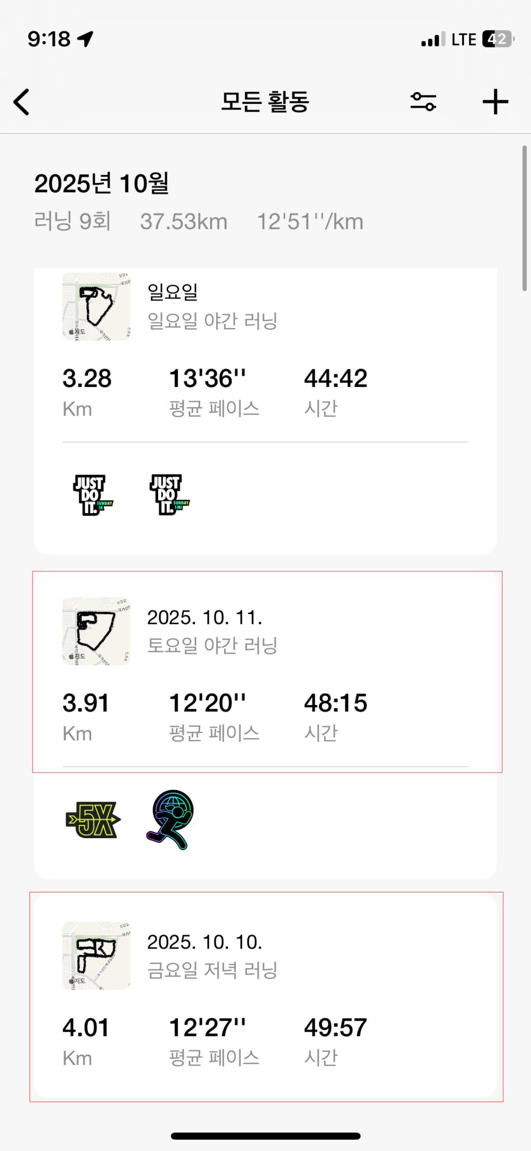Select the 토요일 야간 러닝 activity title

point(212,646)
